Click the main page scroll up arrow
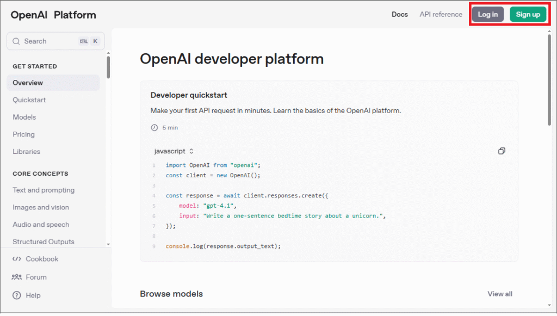557x316 pixels. pos(549,31)
